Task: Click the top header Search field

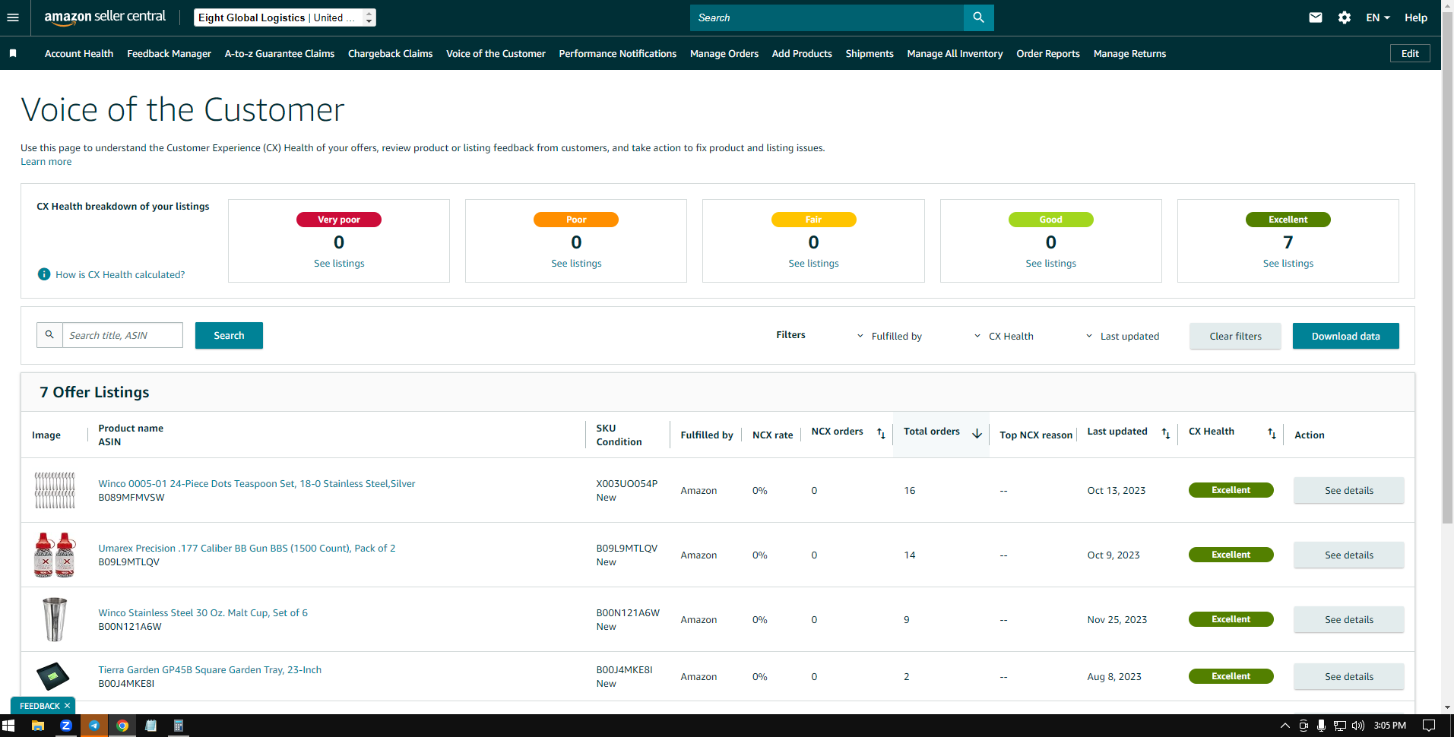Action: [x=827, y=17]
